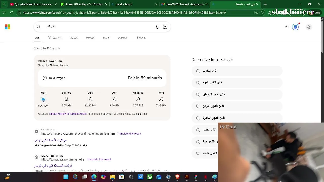Click the address bar URL
This screenshot has height=182, width=324.
(124, 13)
